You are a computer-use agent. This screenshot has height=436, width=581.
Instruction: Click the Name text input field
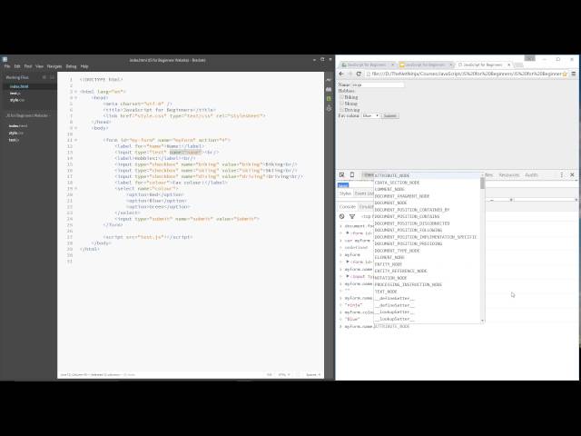tap(378, 84)
